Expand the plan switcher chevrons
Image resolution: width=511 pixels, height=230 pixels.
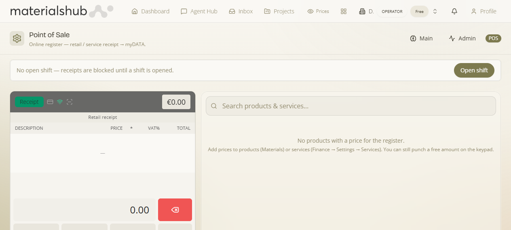click(435, 11)
